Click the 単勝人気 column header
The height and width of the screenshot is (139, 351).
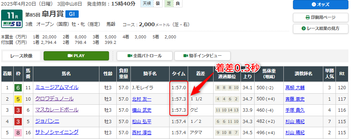click(x=329, y=74)
